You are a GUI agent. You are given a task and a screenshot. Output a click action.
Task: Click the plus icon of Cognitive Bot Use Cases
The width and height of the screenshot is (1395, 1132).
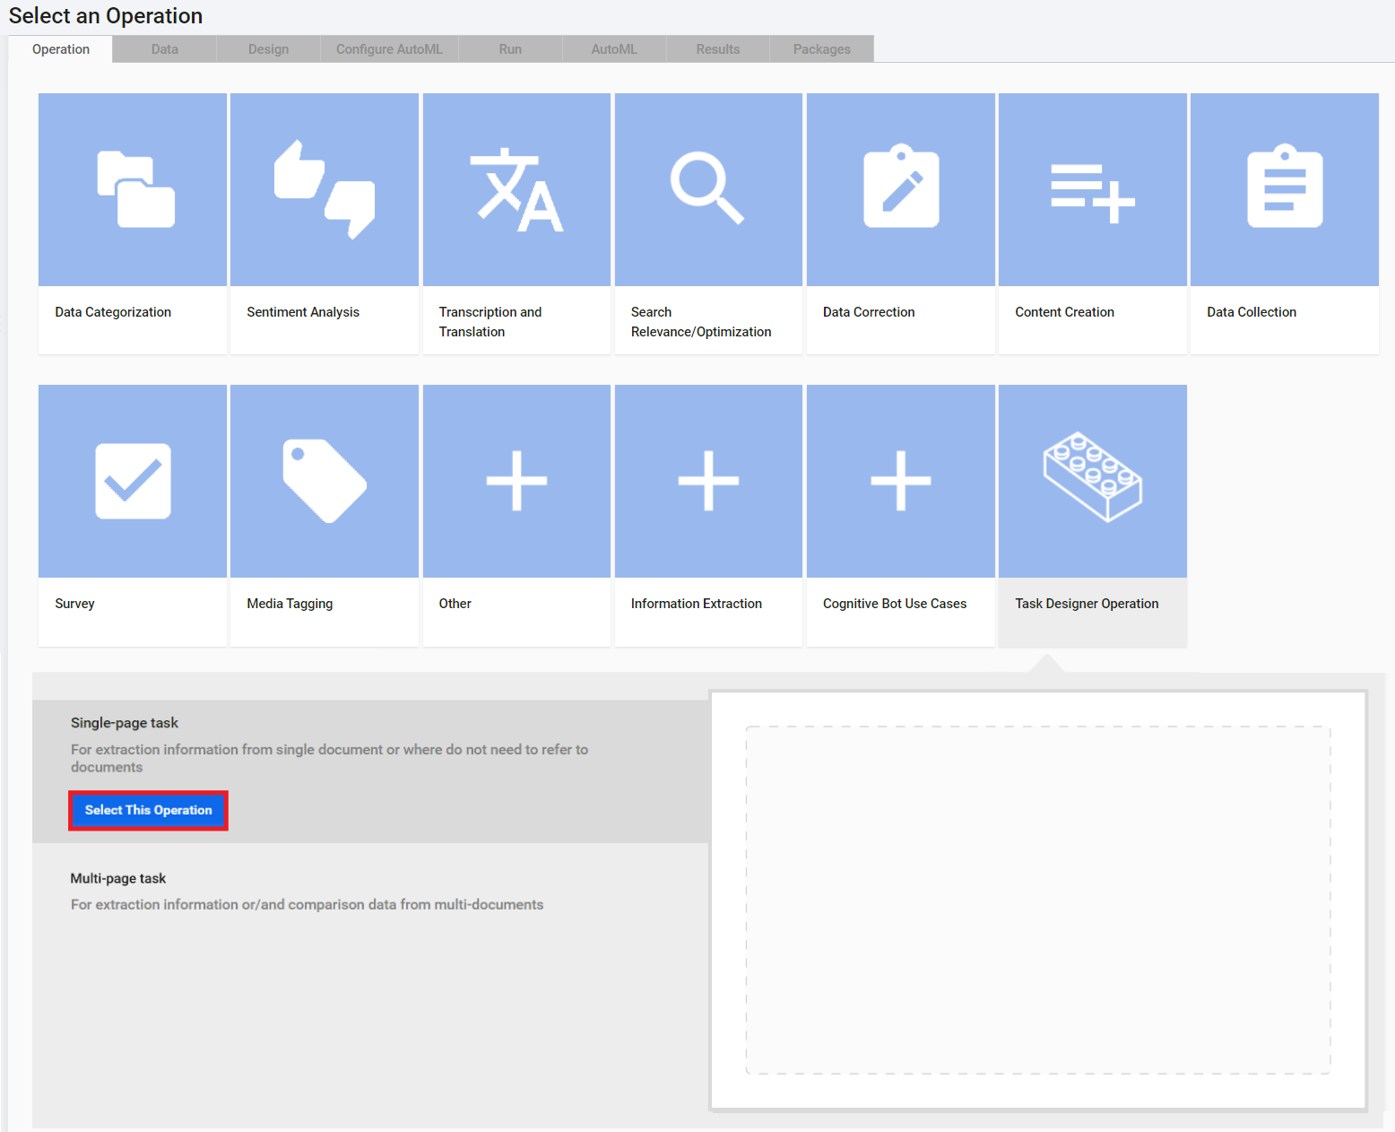click(x=901, y=481)
